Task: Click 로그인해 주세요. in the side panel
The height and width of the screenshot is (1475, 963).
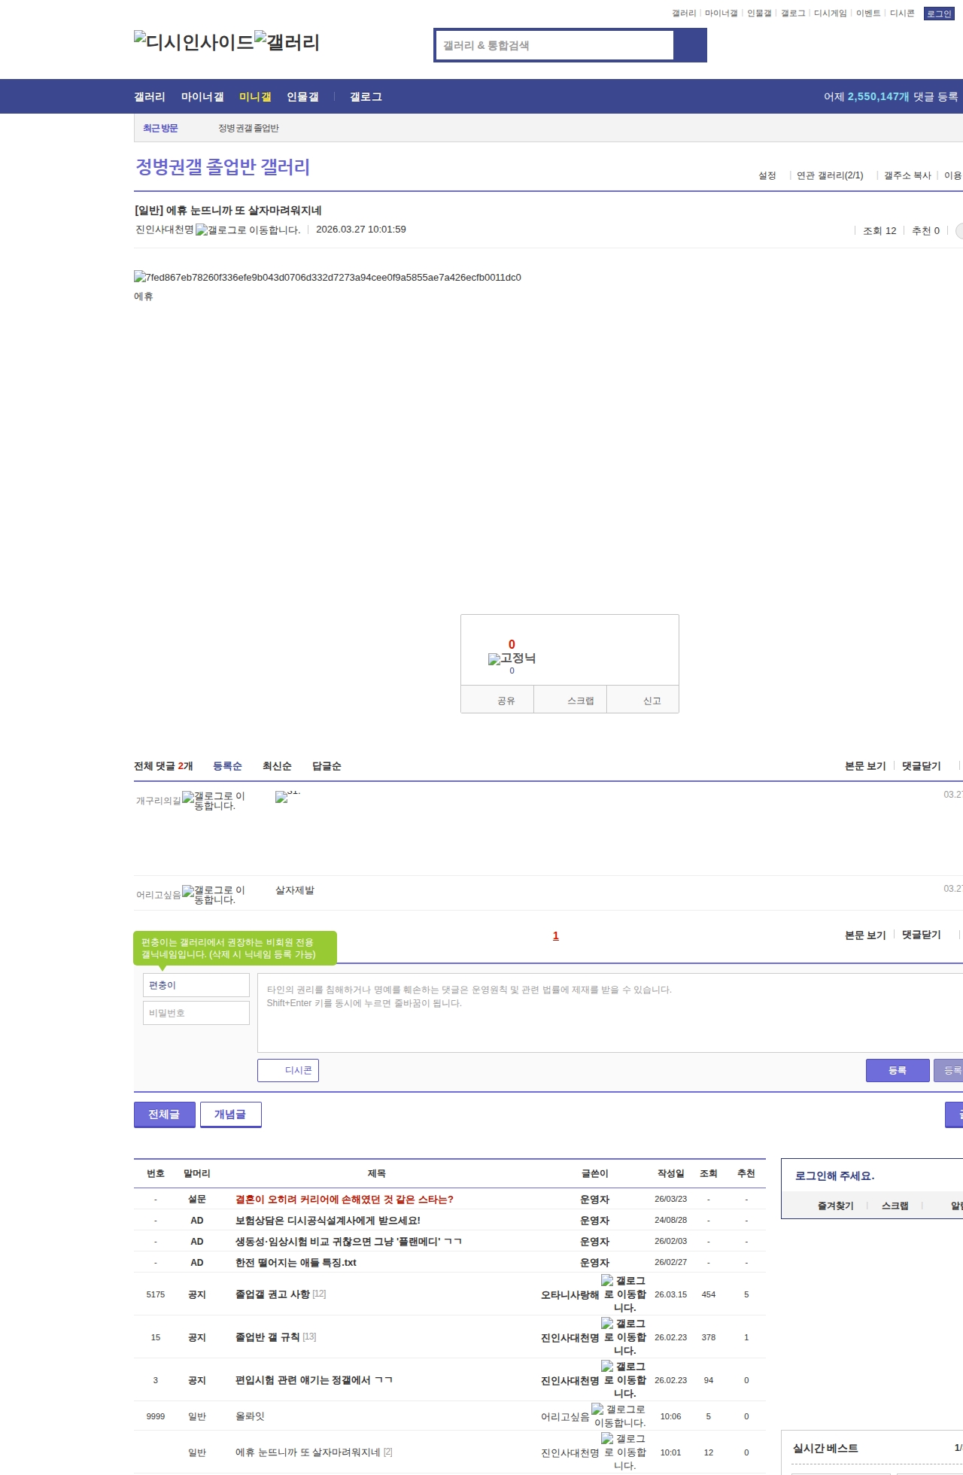Action: pyautogui.click(x=834, y=1176)
